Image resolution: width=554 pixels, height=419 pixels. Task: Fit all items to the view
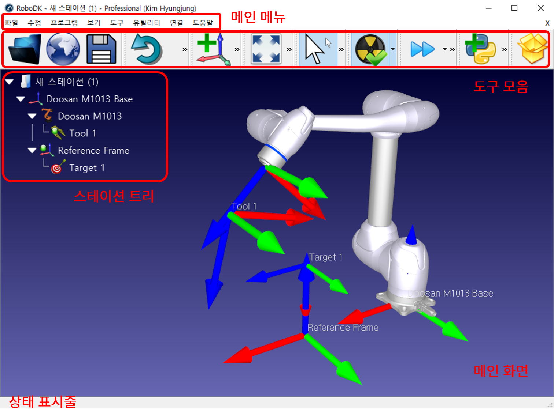[266, 49]
